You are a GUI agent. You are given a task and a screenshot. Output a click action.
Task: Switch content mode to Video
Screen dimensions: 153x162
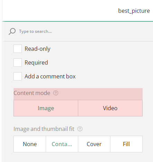click(x=110, y=108)
